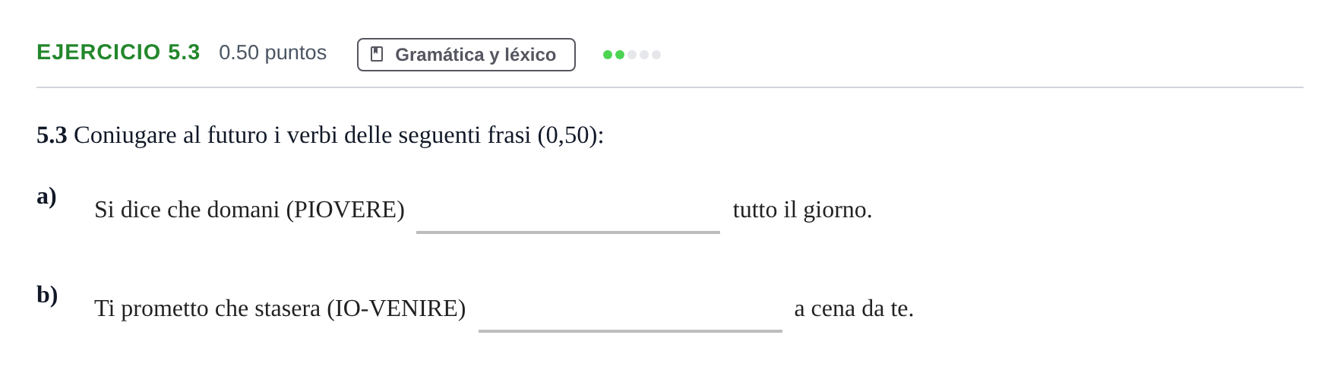Click the 0.50 puntos label

[273, 52]
